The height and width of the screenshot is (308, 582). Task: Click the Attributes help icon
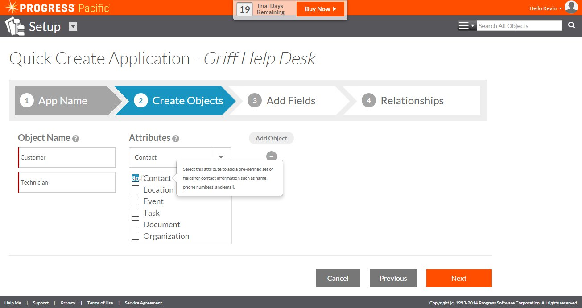coord(176,139)
